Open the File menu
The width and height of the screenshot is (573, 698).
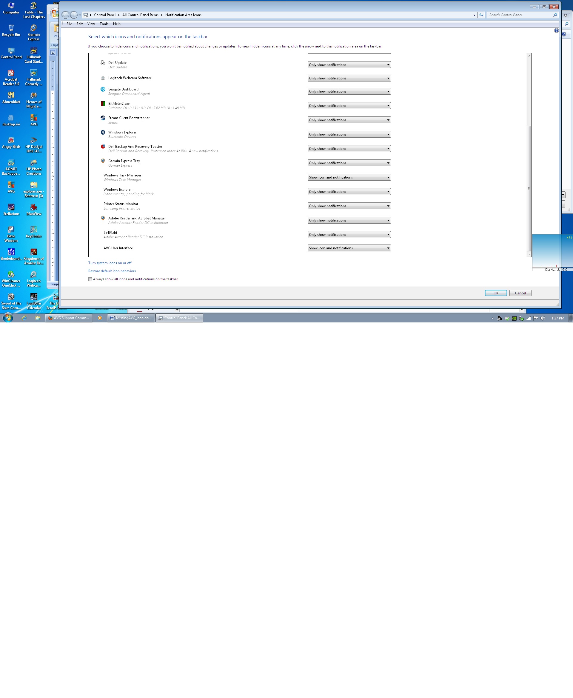click(69, 24)
